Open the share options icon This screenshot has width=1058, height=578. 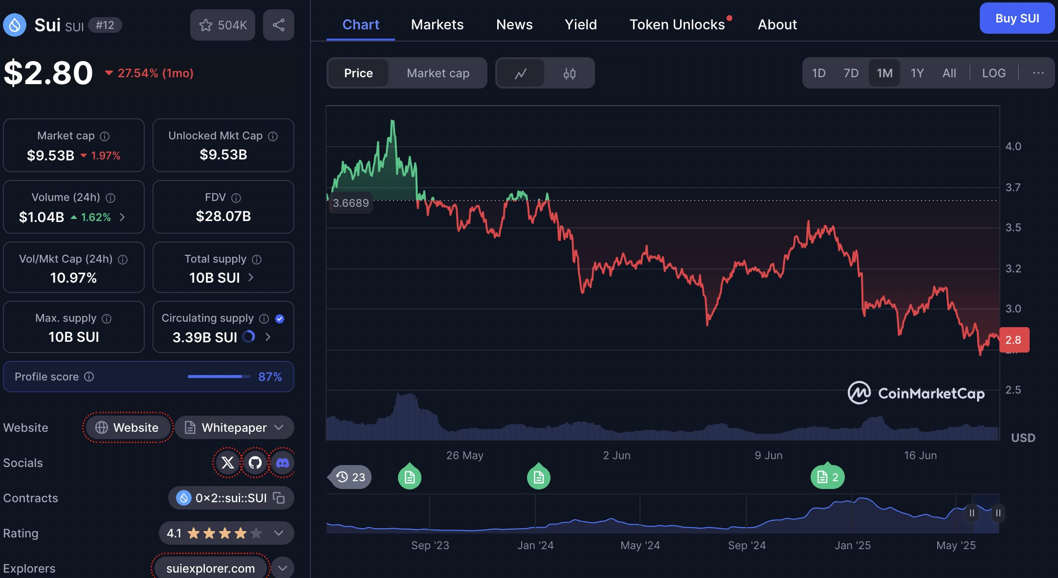pyautogui.click(x=279, y=25)
